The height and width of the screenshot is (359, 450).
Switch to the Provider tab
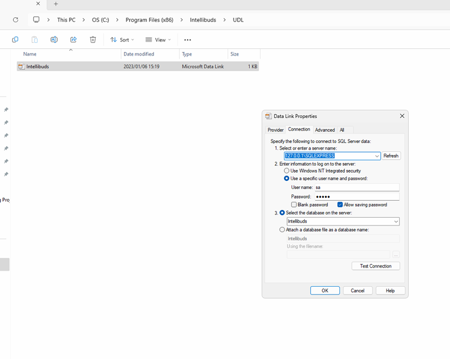(276, 130)
